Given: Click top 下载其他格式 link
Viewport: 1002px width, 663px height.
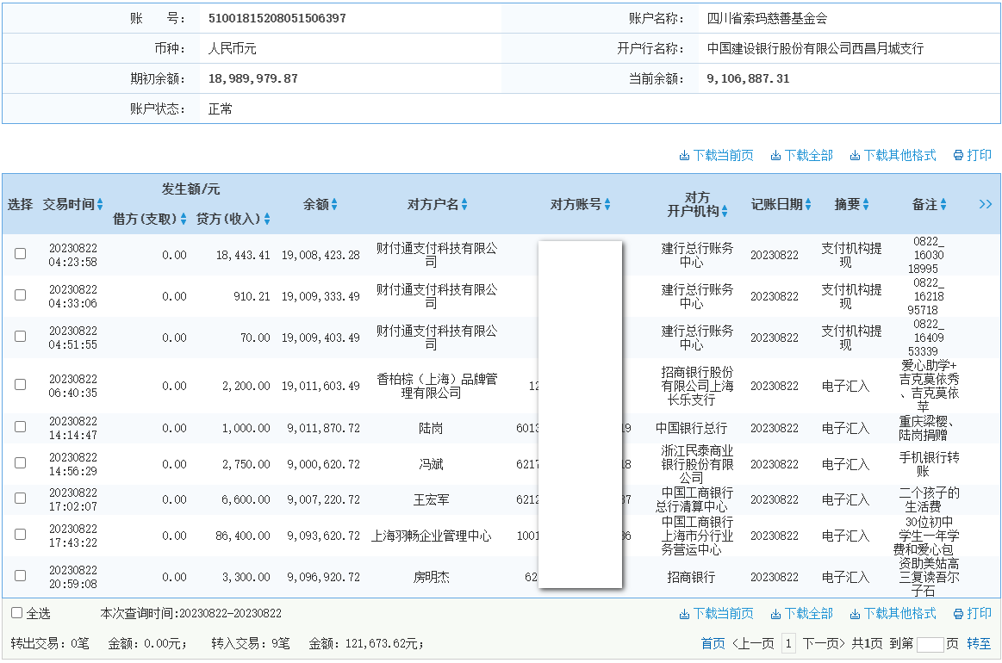Looking at the screenshot, I should 899,156.
